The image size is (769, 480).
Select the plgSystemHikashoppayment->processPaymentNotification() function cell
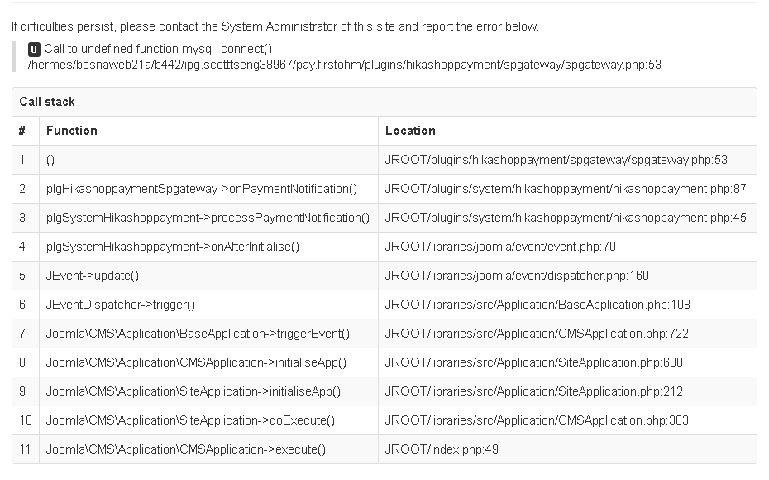(x=208, y=218)
